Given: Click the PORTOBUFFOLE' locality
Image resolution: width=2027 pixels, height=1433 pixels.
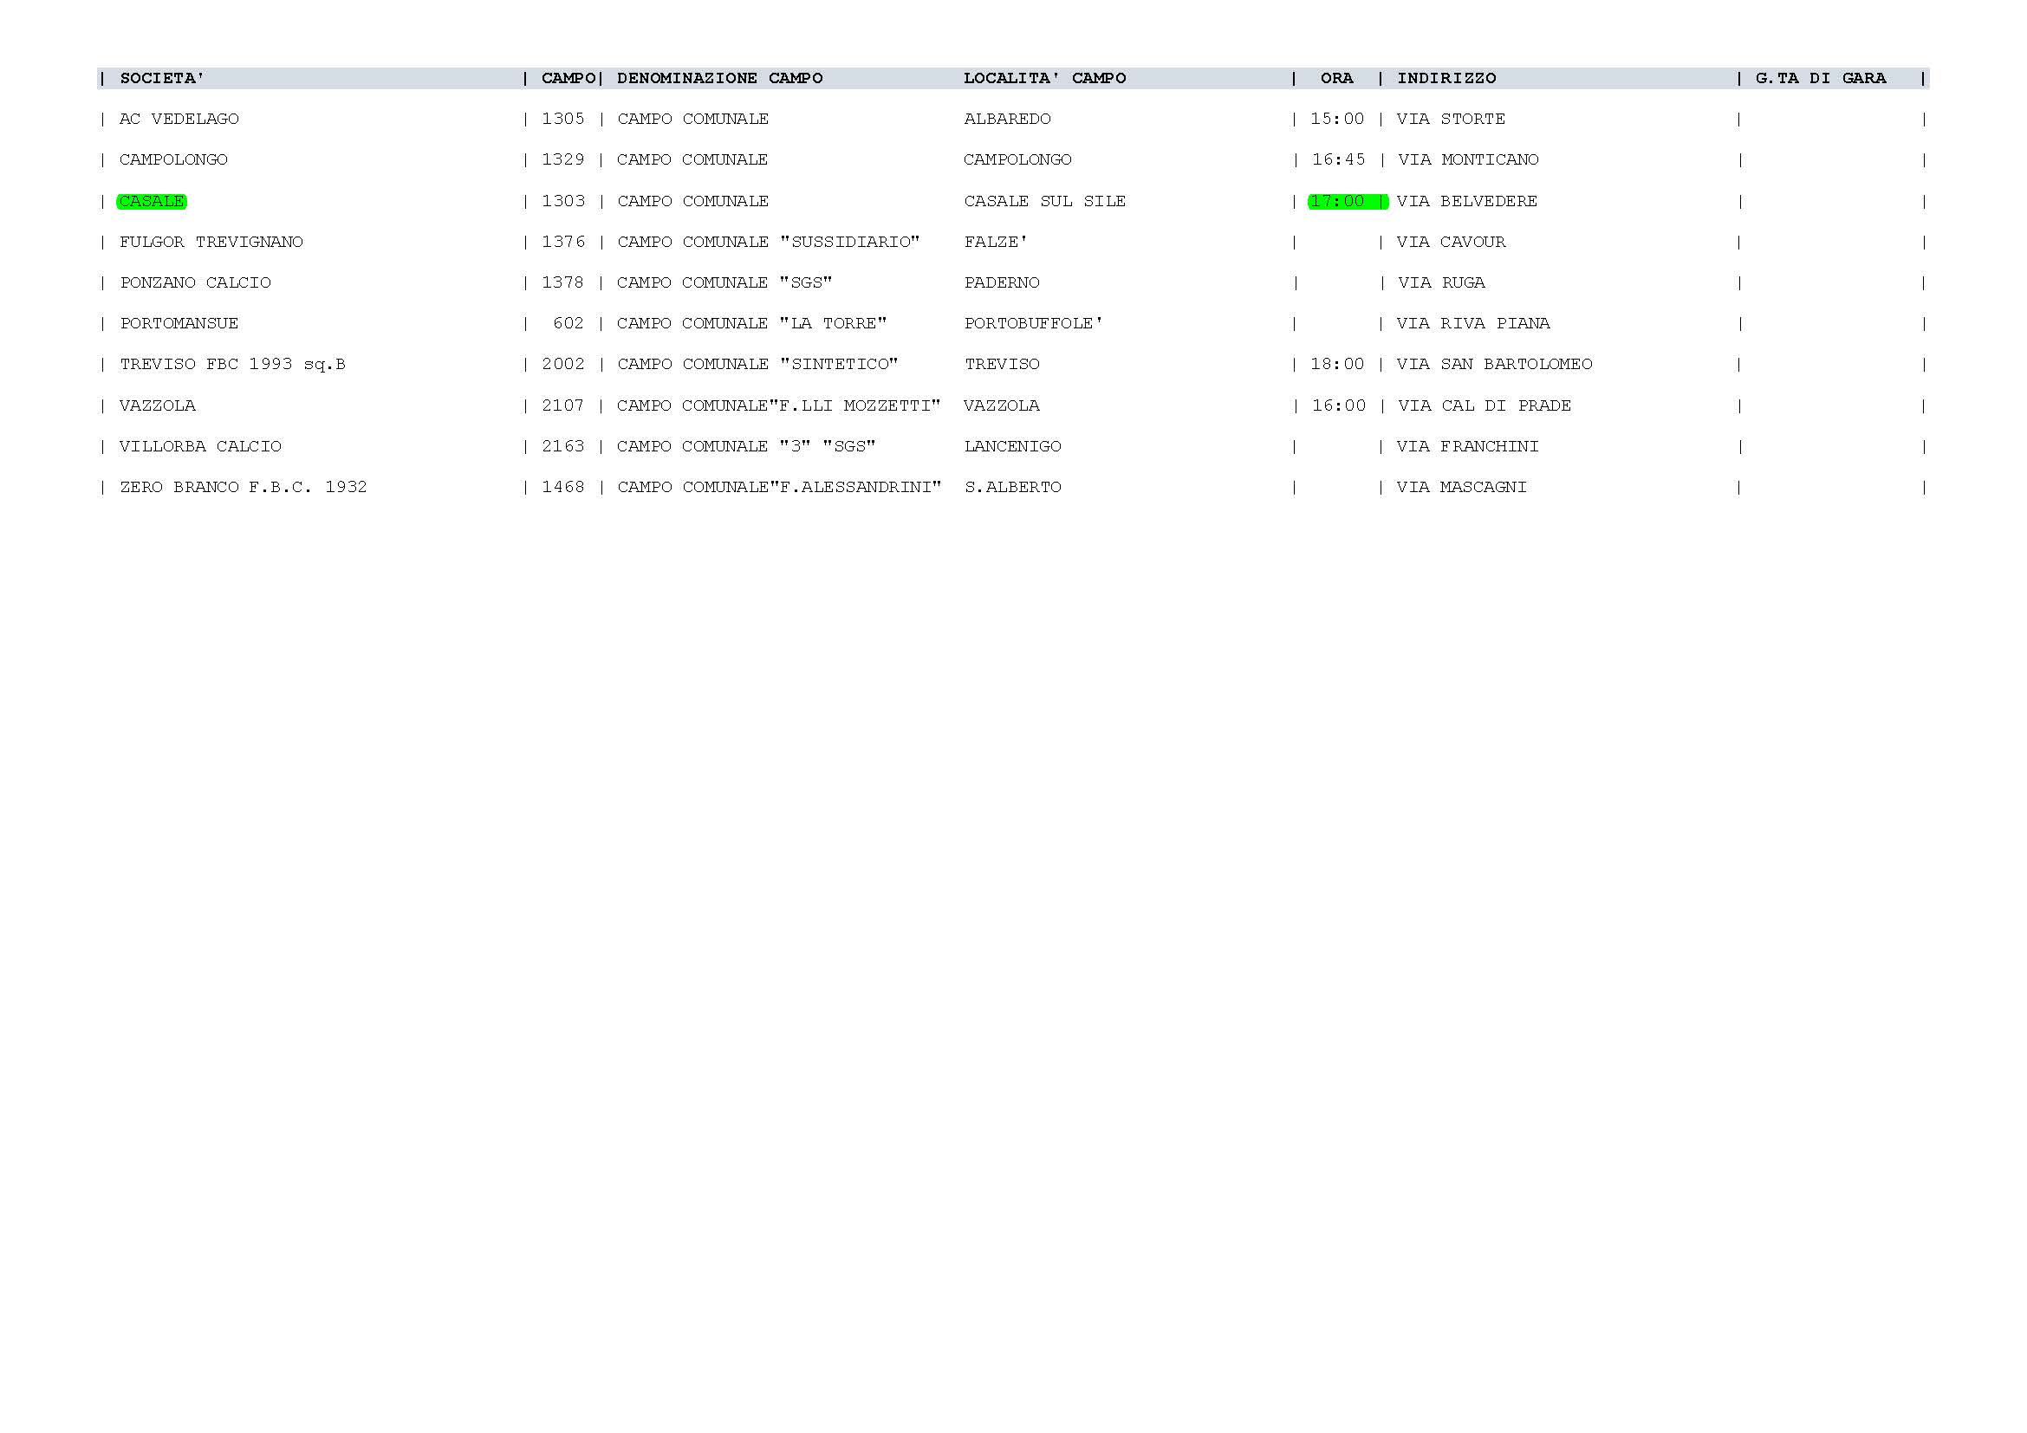Looking at the screenshot, I should click(1034, 323).
